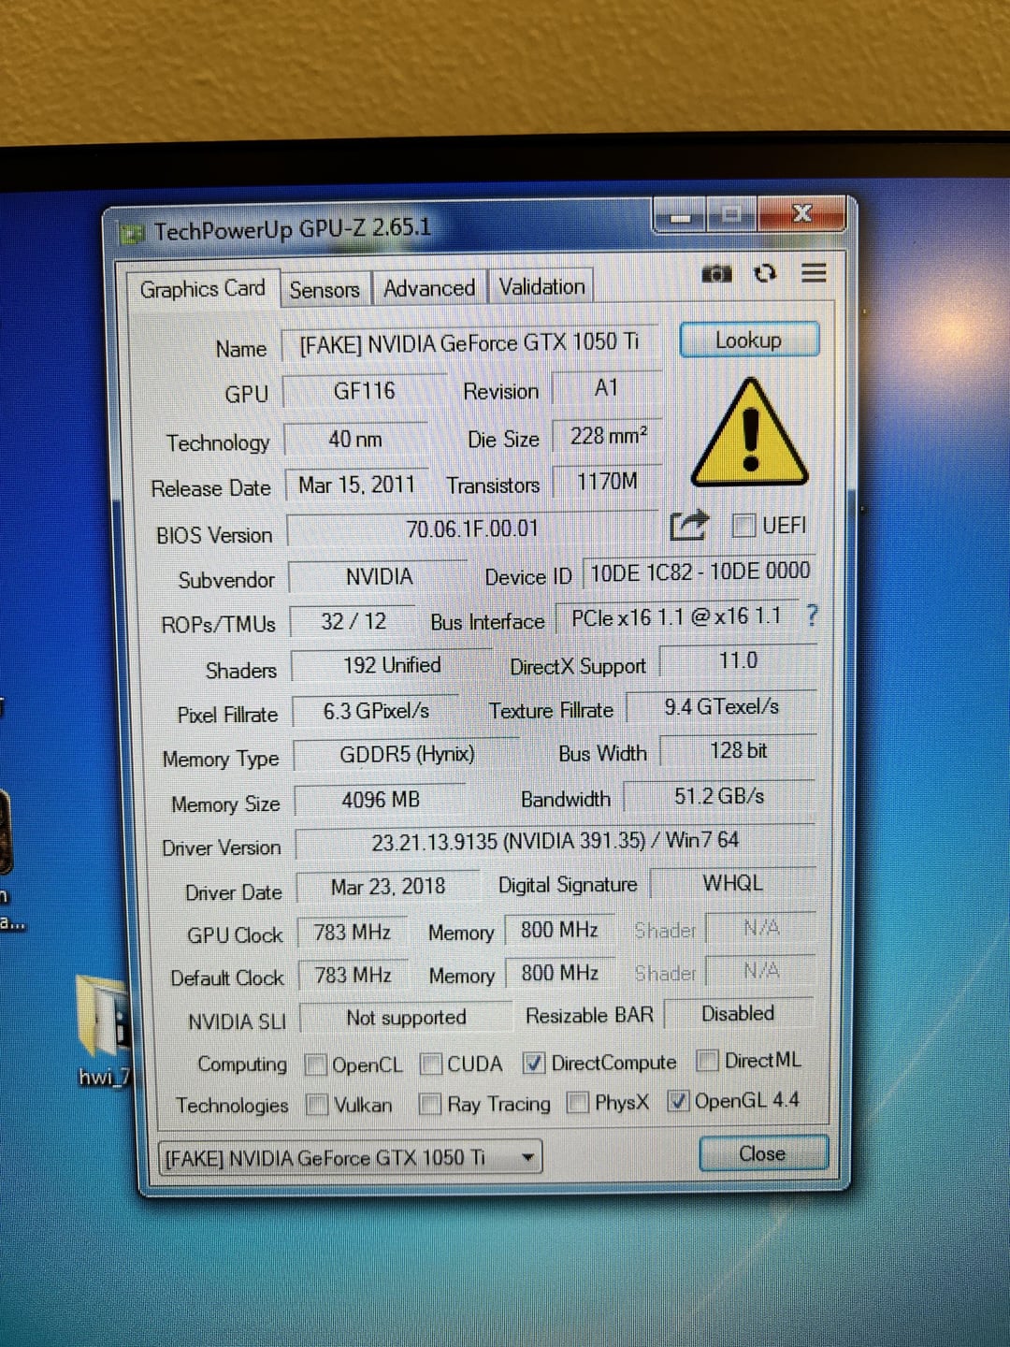Click the red X window close button
Image resolution: width=1010 pixels, height=1347 pixels.
tap(801, 213)
